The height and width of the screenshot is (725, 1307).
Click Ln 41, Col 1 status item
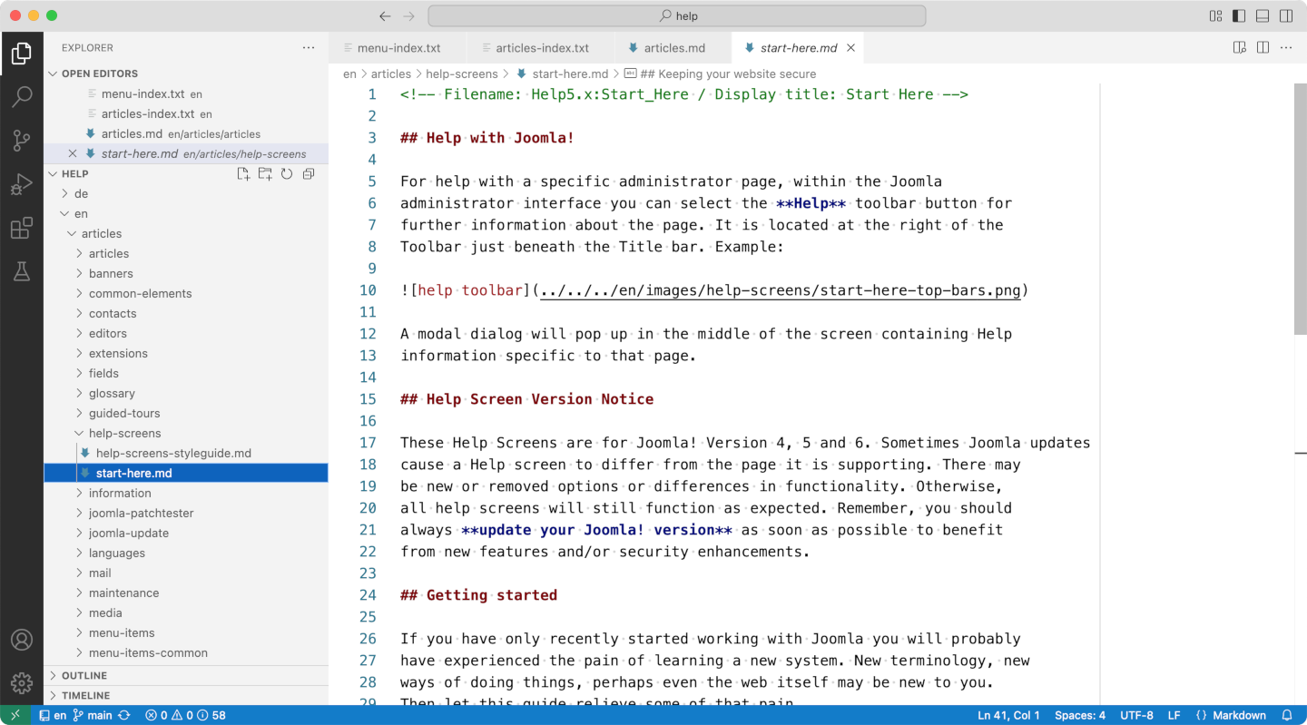coord(1008,715)
